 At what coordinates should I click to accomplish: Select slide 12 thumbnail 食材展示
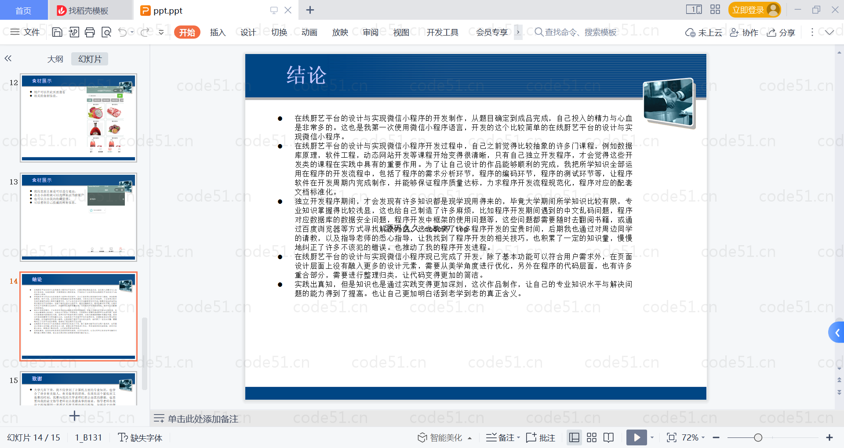click(78, 118)
